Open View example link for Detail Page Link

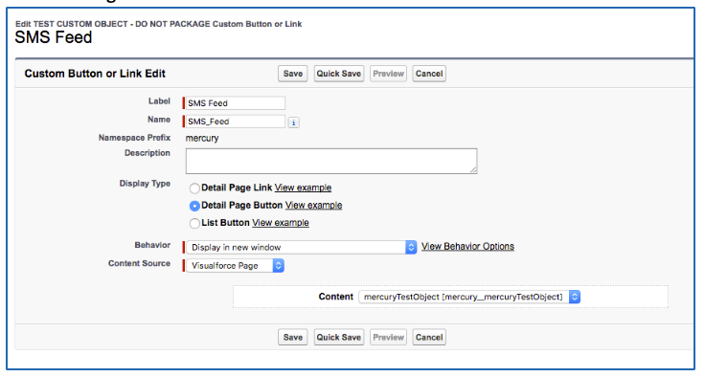(303, 188)
